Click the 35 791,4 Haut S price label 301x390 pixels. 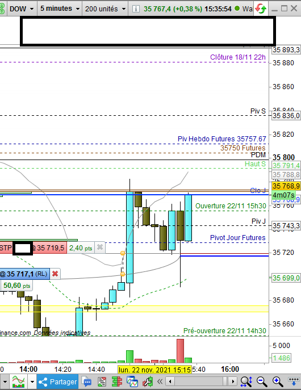pos(286,166)
